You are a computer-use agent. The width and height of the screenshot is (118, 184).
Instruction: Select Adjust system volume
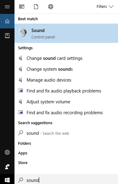66,102
